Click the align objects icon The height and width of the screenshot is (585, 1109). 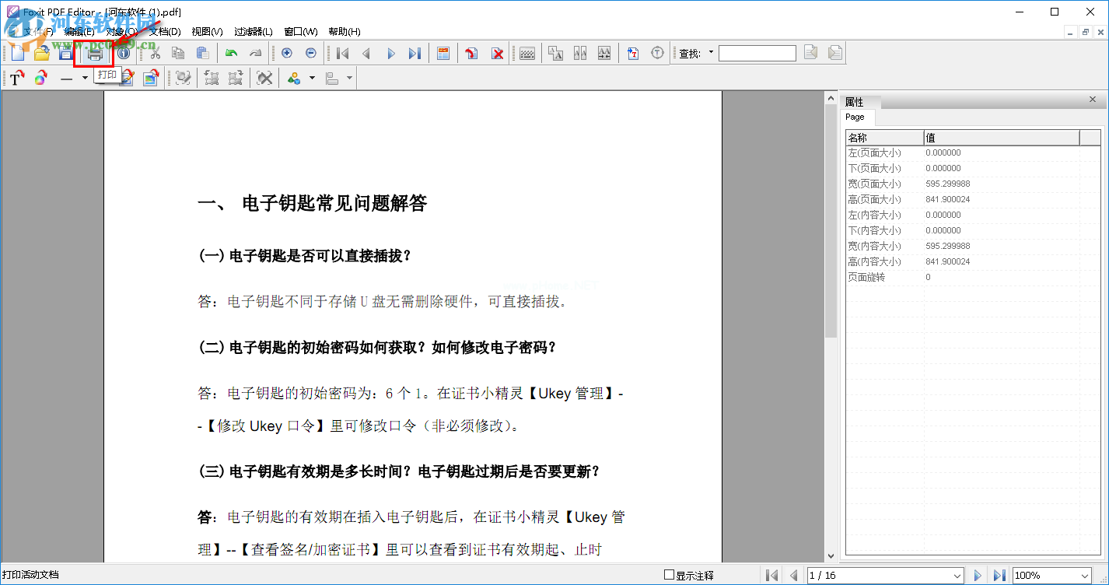332,78
